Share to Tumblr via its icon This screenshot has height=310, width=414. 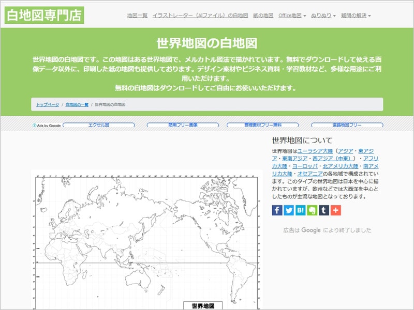[x=323, y=210]
